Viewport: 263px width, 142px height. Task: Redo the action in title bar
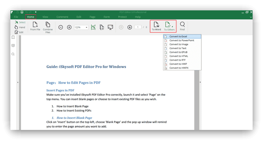pos(30,12)
